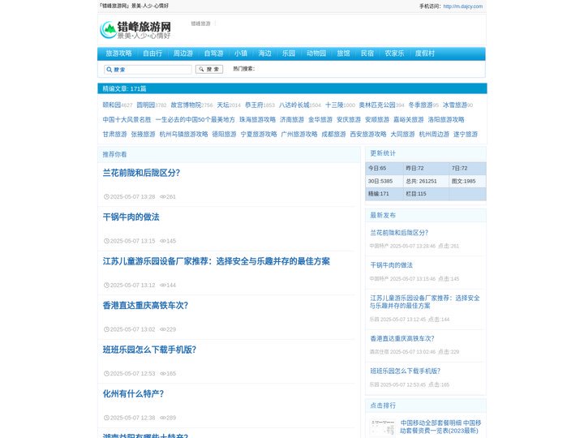Click the 总共: 261251 statistics cell
Screen dimensions: 584x438
click(426, 181)
